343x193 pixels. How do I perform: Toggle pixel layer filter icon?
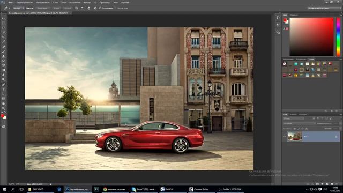(x=314, y=118)
